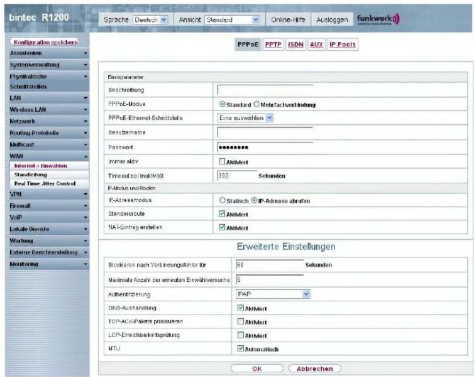Image resolution: width=474 pixels, height=377 pixels.
Task: Click the Passwort input field
Action: pyautogui.click(x=265, y=147)
